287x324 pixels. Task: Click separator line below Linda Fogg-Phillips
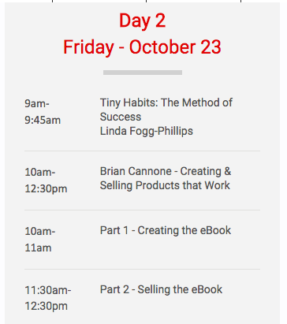click(x=142, y=151)
